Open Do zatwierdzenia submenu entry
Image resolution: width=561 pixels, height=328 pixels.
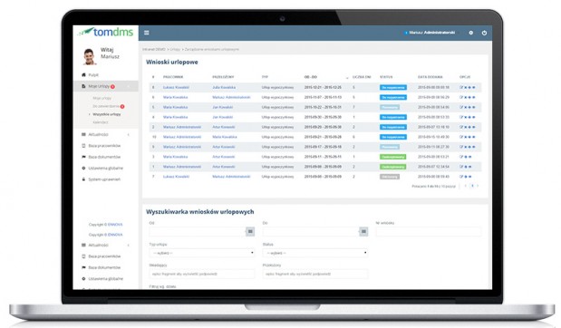[106, 106]
